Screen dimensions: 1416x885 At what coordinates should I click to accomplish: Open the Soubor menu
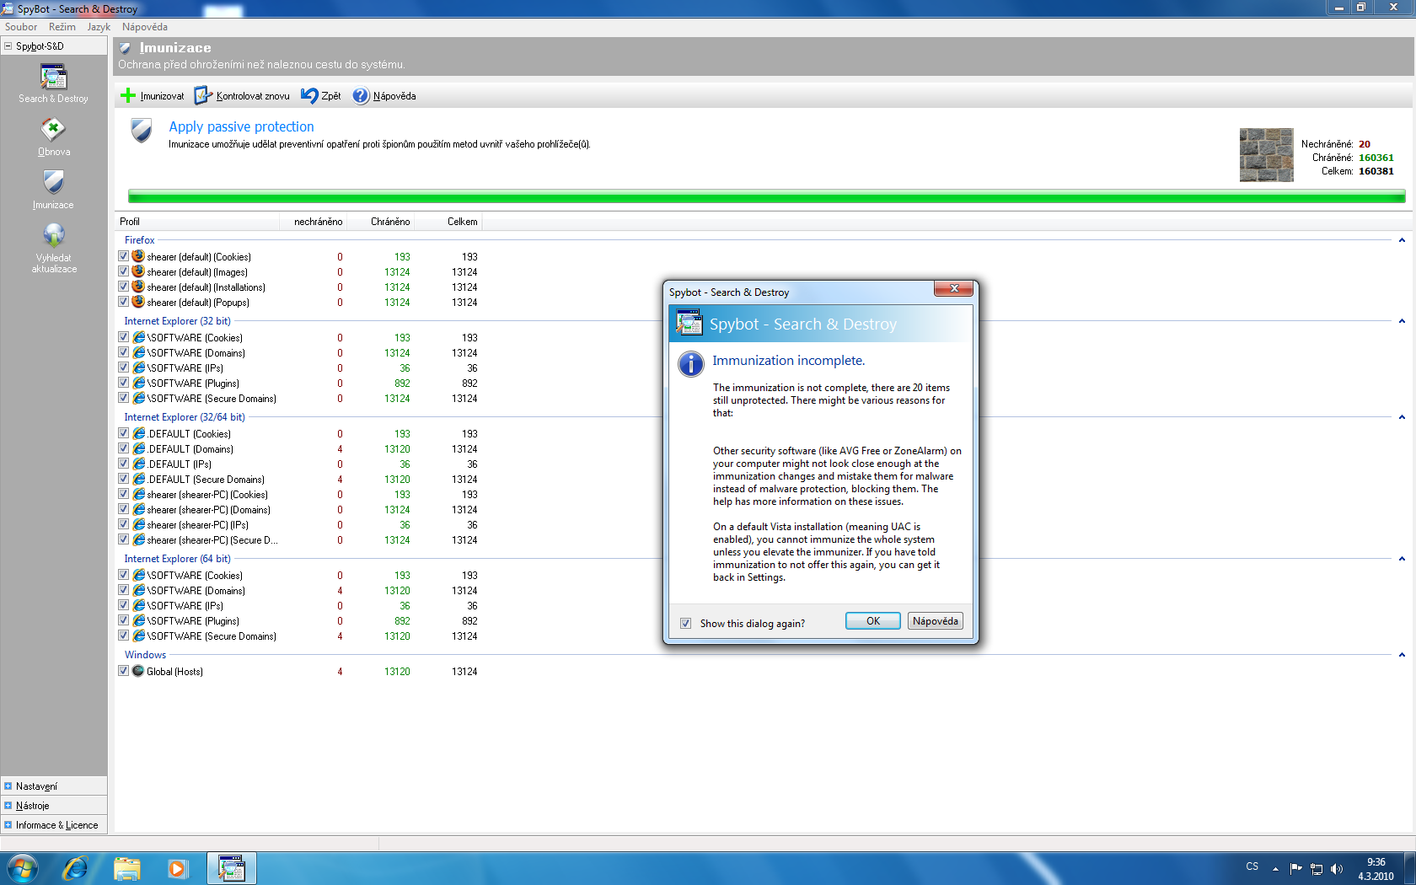click(x=21, y=27)
